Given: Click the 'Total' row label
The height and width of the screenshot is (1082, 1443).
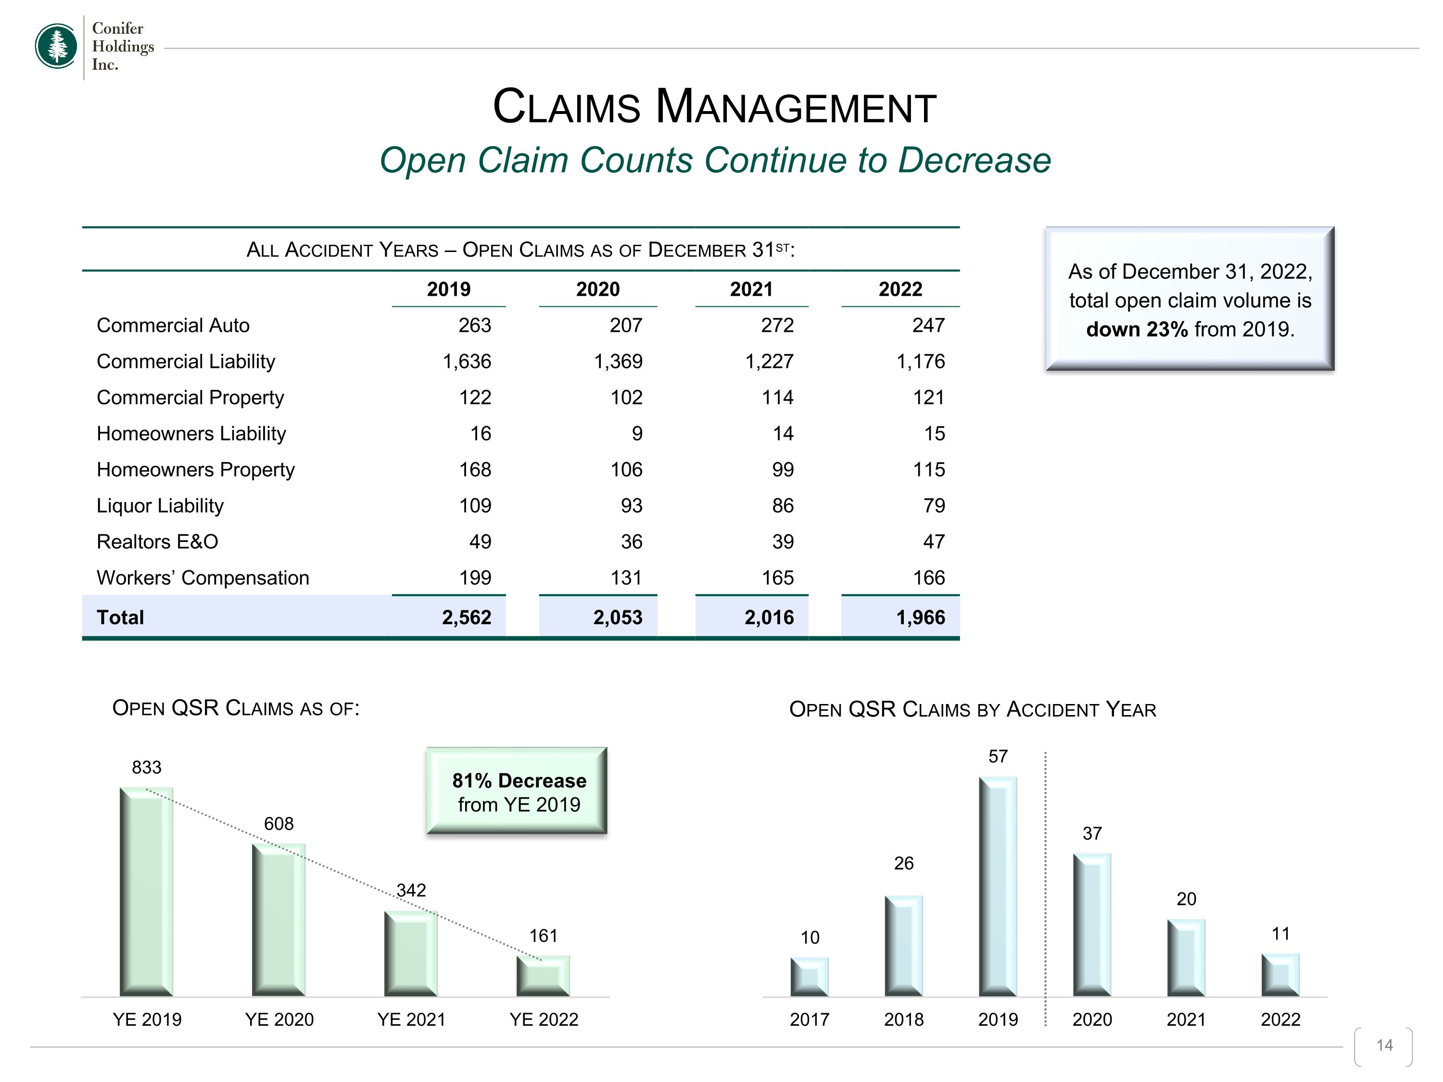Looking at the screenshot, I should click(120, 617).
